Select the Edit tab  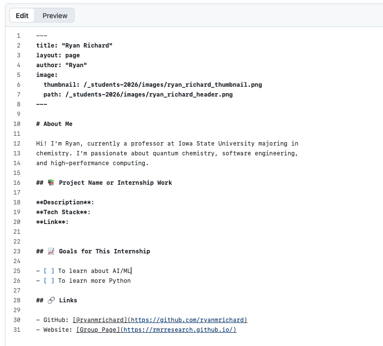[x=22, y=16]
